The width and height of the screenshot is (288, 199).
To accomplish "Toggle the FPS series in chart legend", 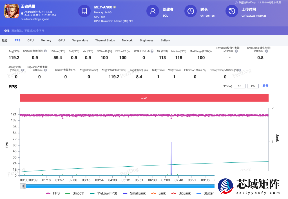I will coord(53,193).
